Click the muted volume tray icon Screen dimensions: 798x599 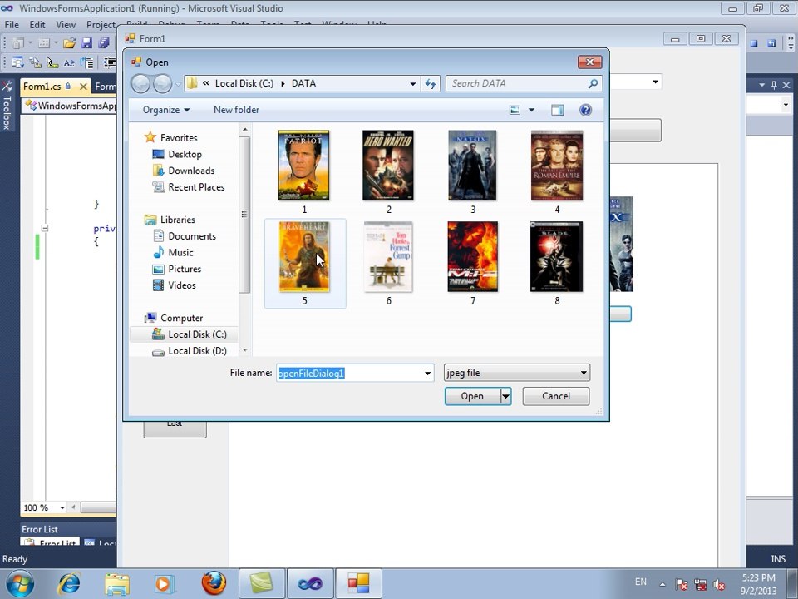coord(719,584)
